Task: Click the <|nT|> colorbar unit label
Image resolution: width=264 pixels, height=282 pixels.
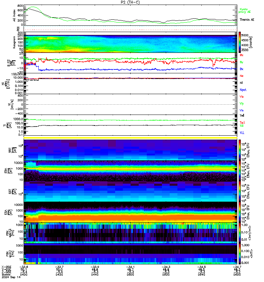Action: coord(251,253)
